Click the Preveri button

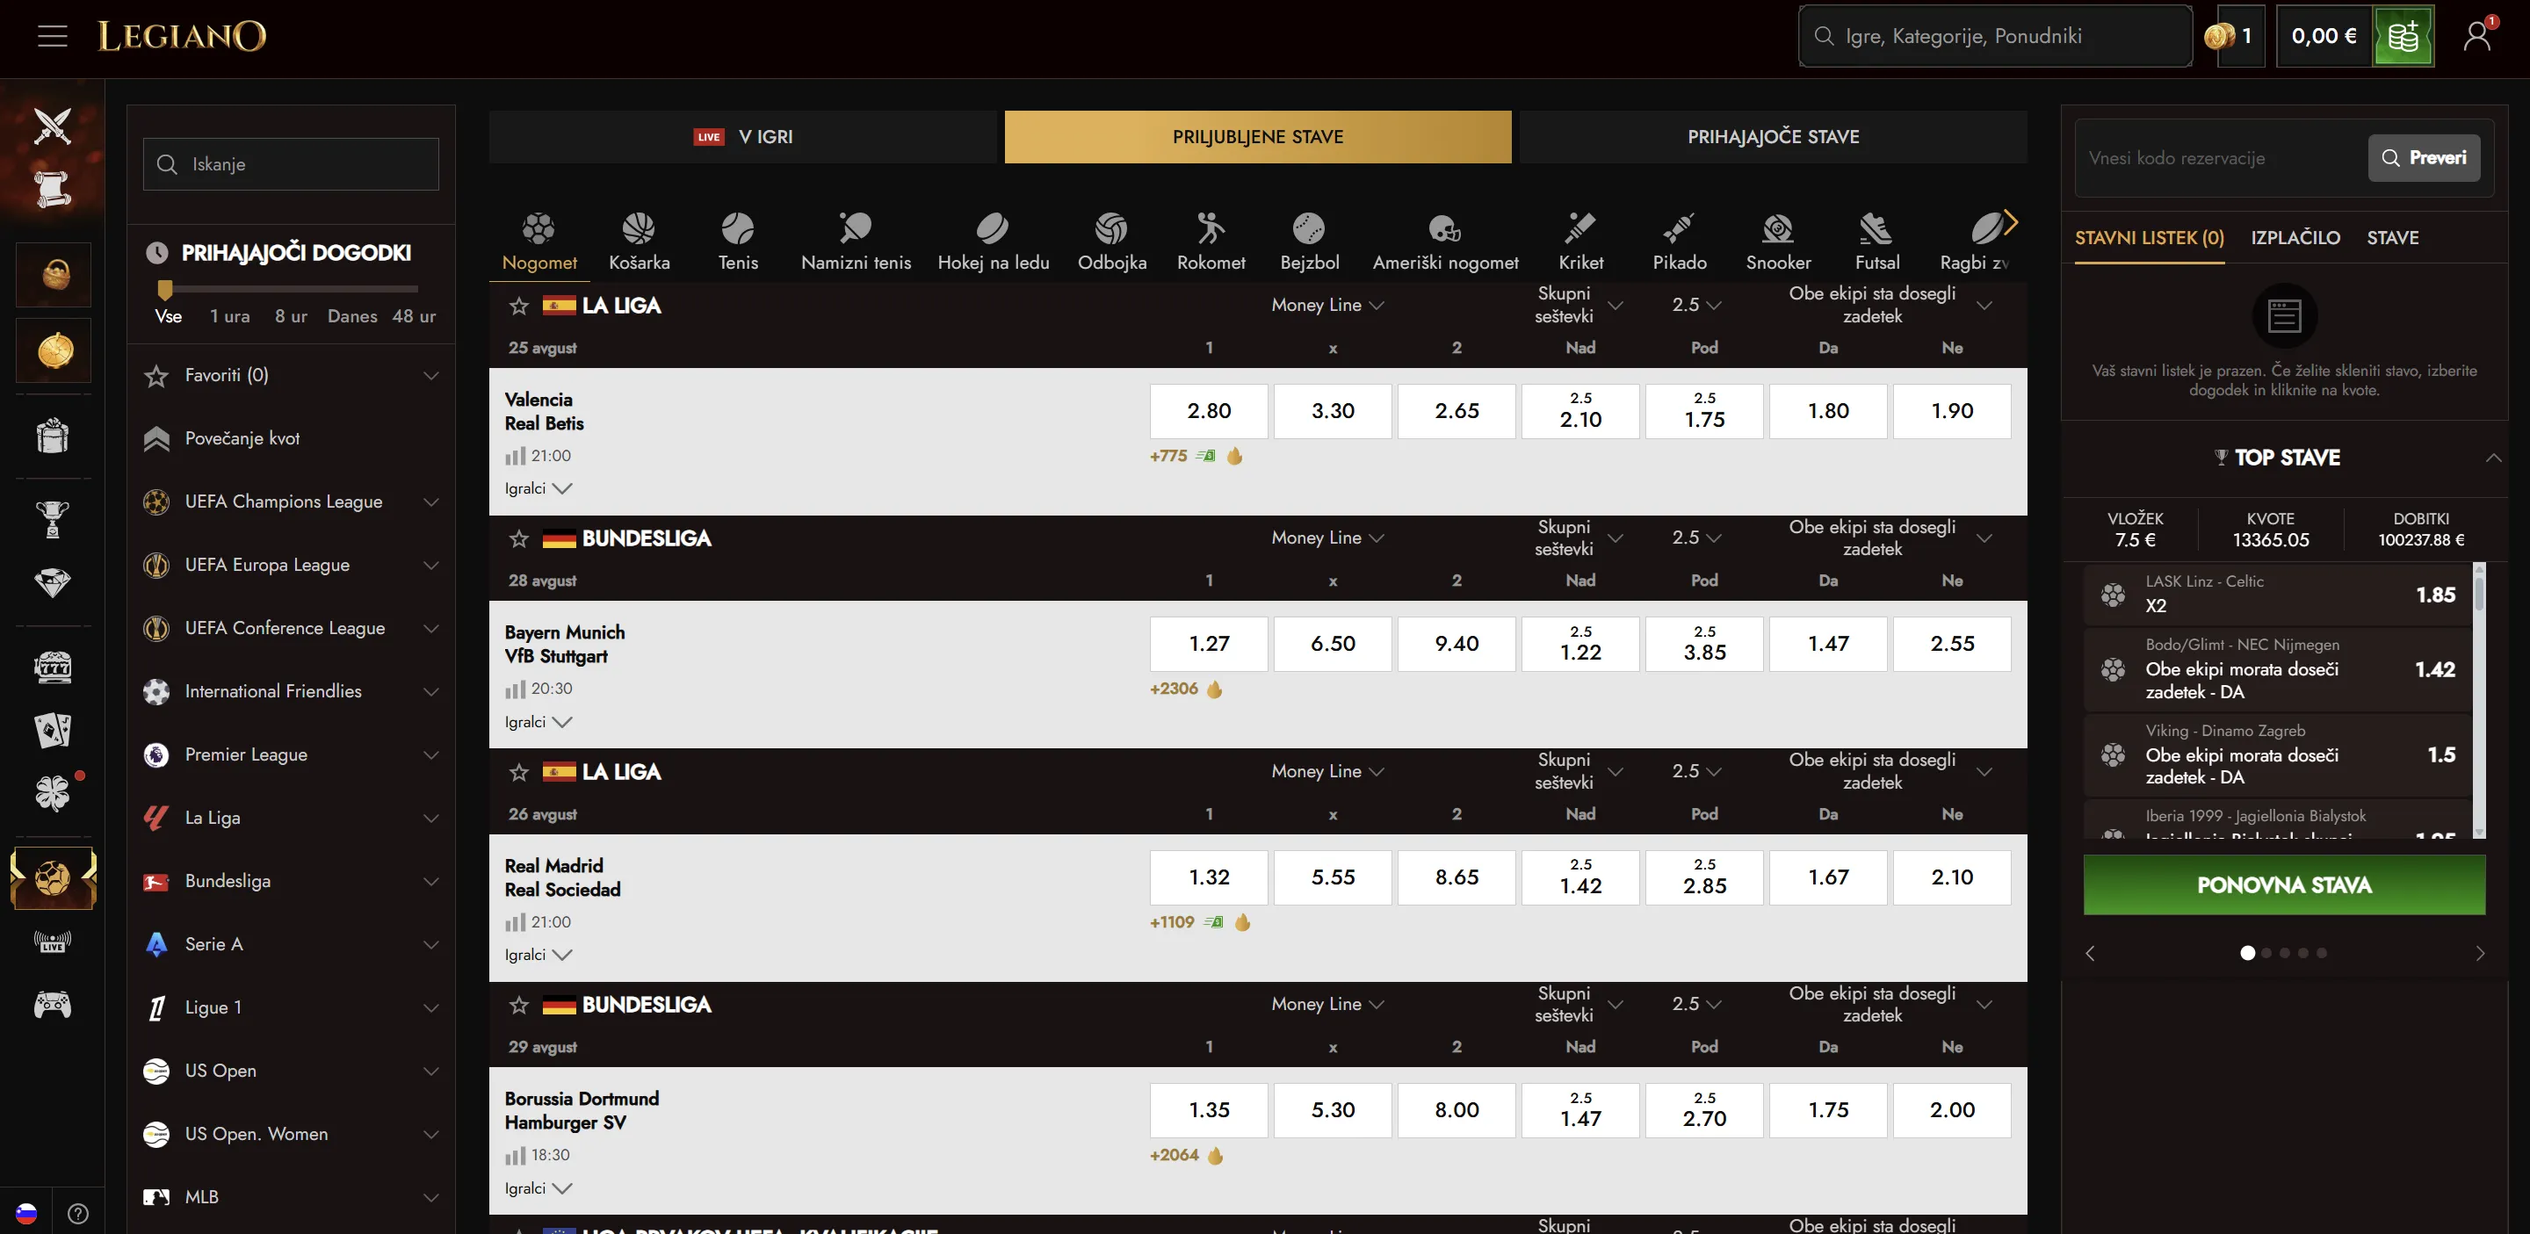(x=2424, y=158)
